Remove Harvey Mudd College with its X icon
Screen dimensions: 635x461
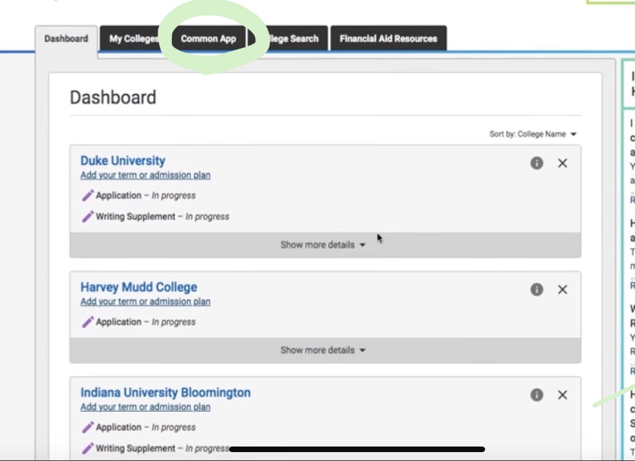tap(563, 290)
